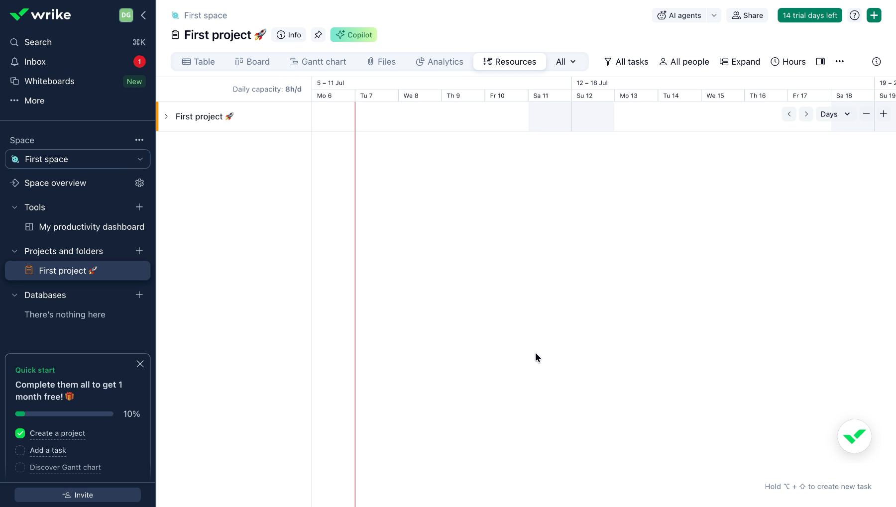Go to previous timeline period
Viewport: 896px width, 507px height.
(789, 114)
